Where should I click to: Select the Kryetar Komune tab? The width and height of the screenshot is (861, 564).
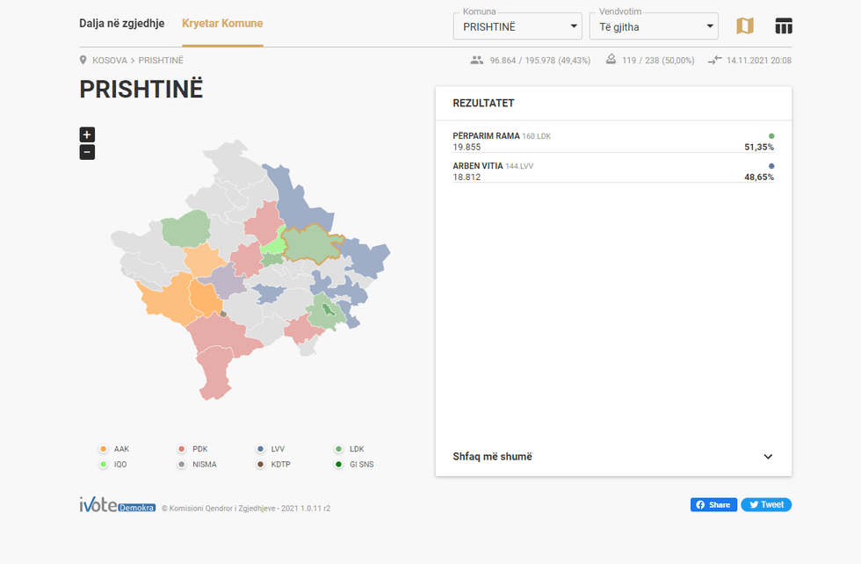point(222,24)
